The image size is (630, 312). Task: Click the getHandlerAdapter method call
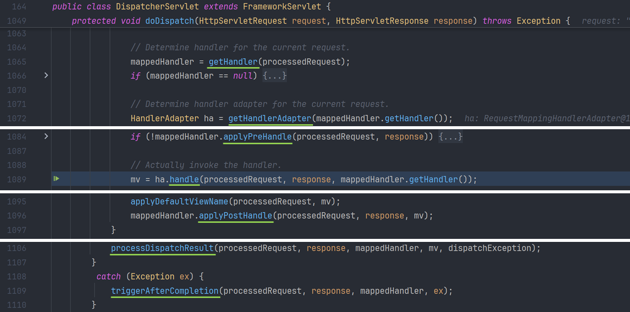click(270, 119)
